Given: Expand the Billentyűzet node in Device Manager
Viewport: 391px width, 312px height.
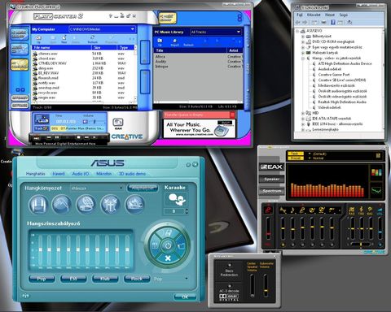Looking at the screenshot, I should [303, 37].
